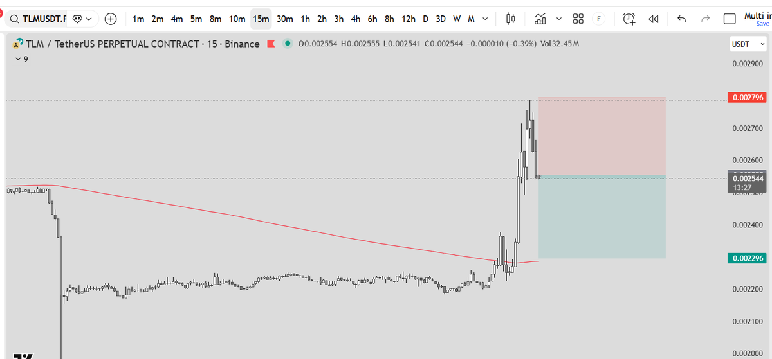
Task: Create an alert with the alarm clock icon
Action: point(629,19)
